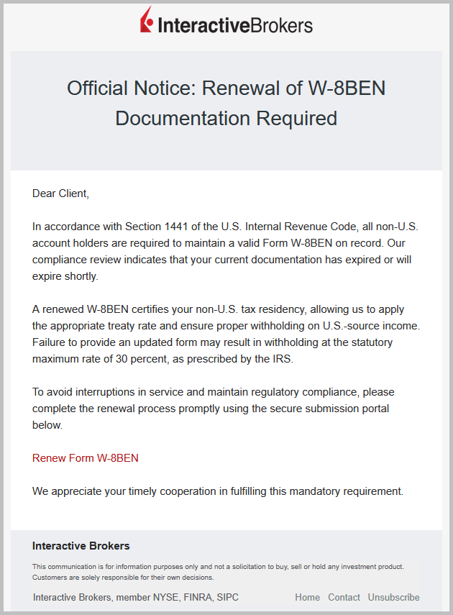Click the word 'IRS' in the second paragraph

pyautogui.click(x=283, y=359)
